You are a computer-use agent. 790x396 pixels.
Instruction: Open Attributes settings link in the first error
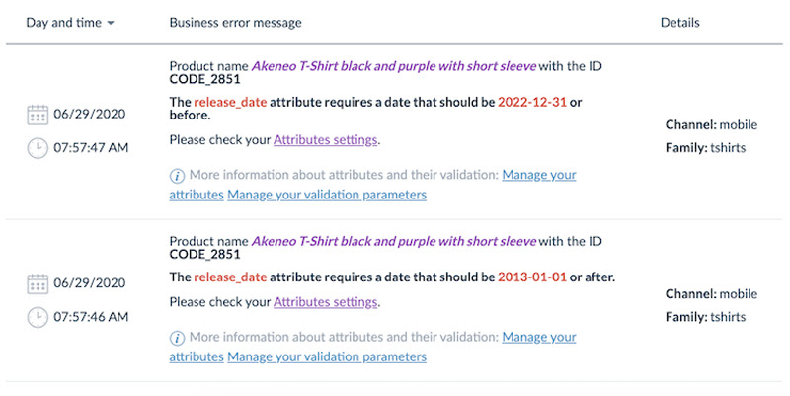(325, 139)
